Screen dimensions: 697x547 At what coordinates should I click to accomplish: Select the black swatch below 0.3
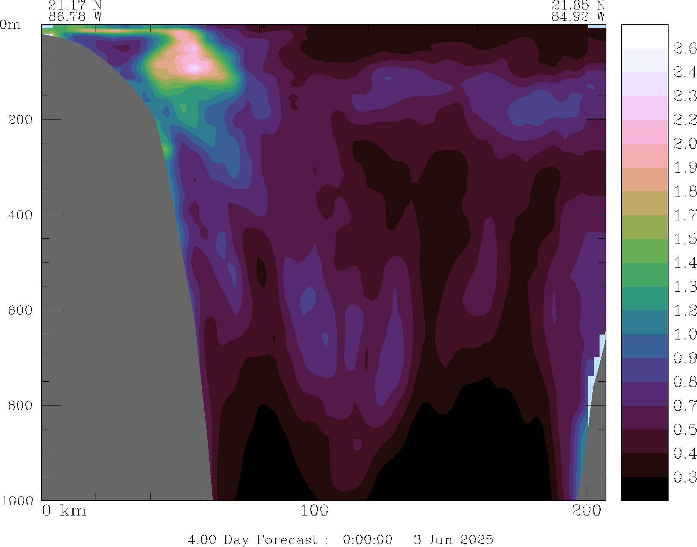[x=644, y=489]
